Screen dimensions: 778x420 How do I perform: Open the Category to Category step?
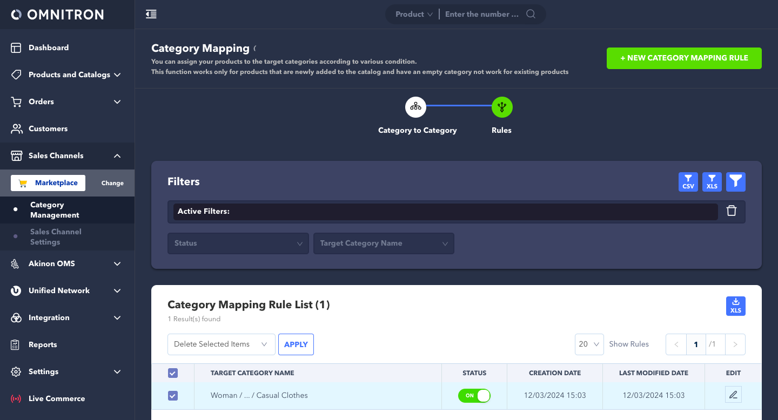click(x=415, y=107)
